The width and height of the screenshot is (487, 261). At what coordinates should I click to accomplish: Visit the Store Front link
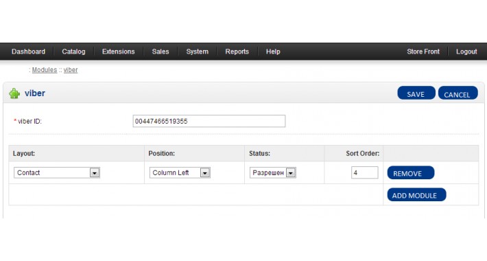[423, 52]
